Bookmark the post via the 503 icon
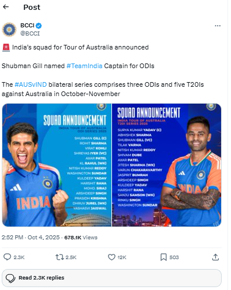This screenshot has height=290, width=231. pos(163,257)
